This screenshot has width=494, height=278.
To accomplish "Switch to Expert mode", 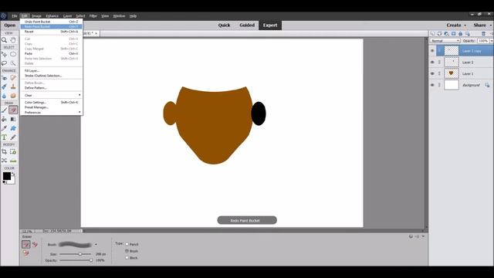I will (x=270, y=25).
